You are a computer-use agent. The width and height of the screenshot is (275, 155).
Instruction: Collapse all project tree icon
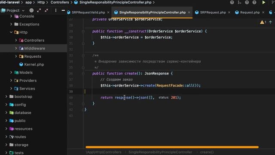click(x=46, y=10)
